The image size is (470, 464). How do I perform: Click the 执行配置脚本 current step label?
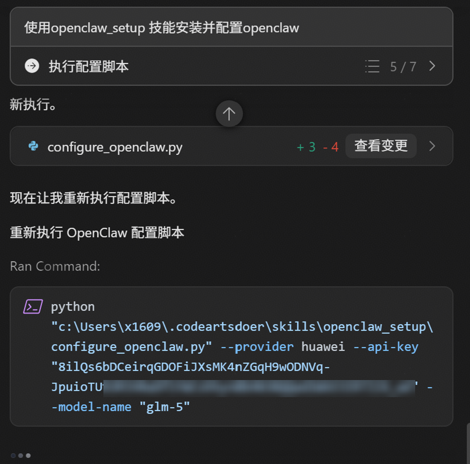tap(89, 66)
